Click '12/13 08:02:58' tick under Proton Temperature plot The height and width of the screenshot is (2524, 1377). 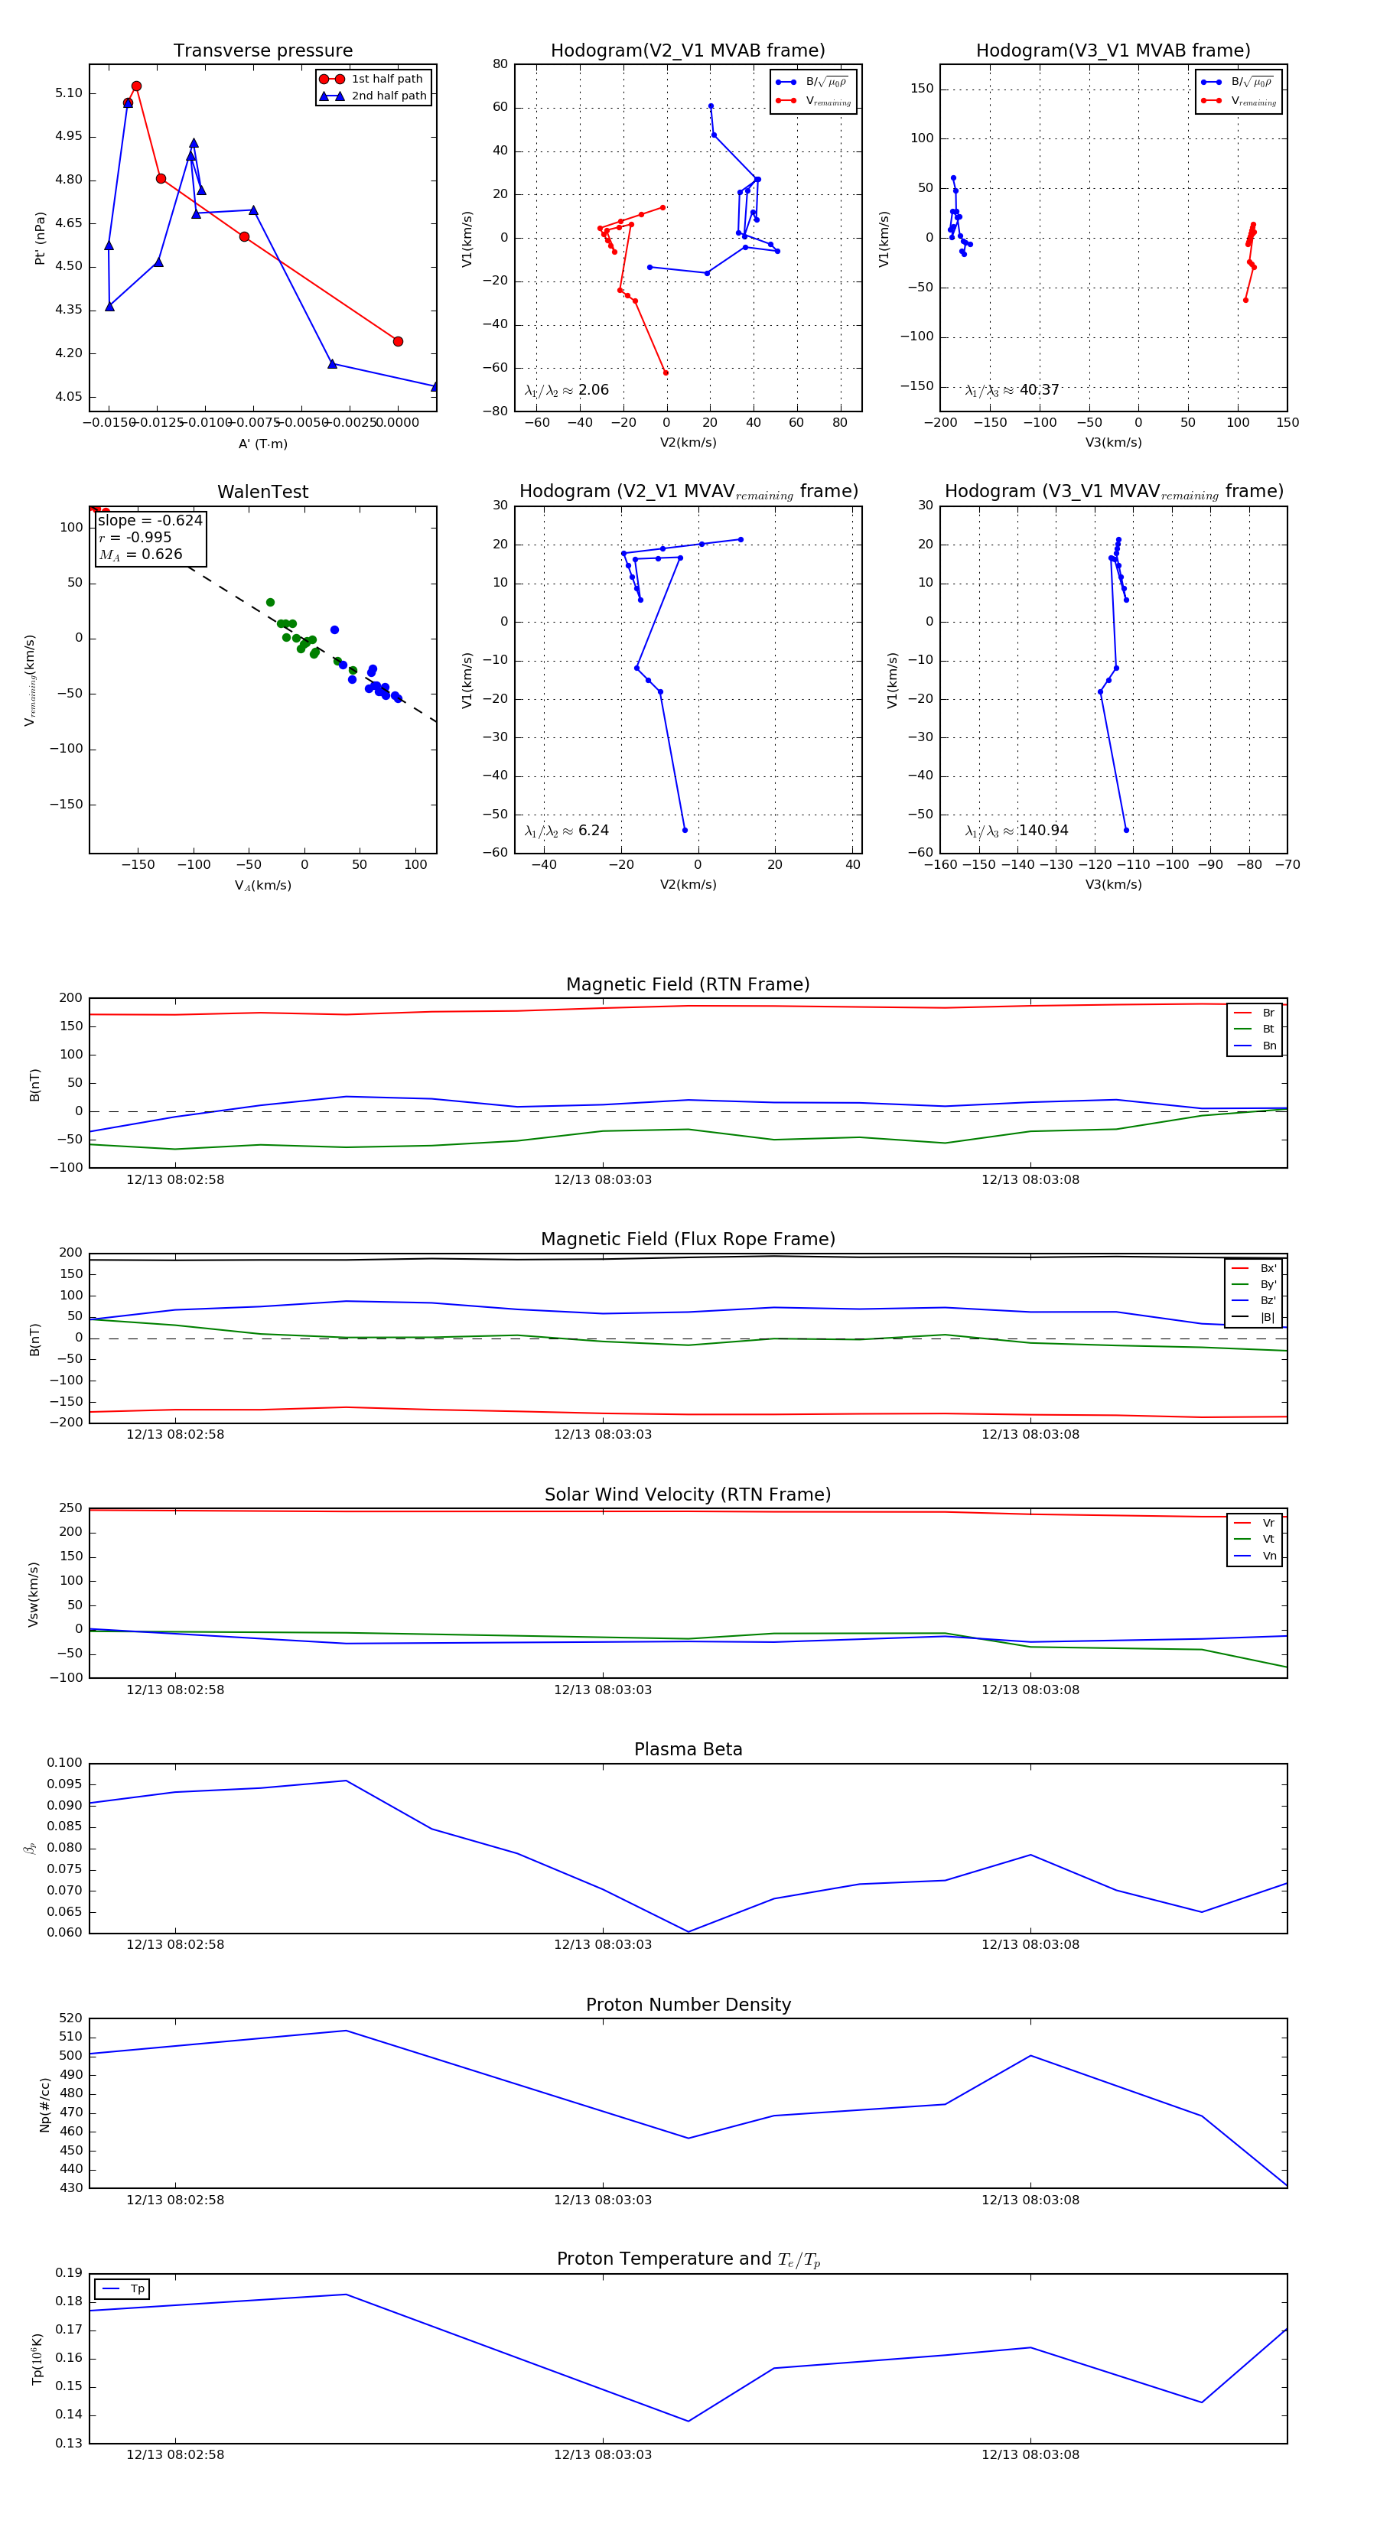click(x=175, y=2454)
